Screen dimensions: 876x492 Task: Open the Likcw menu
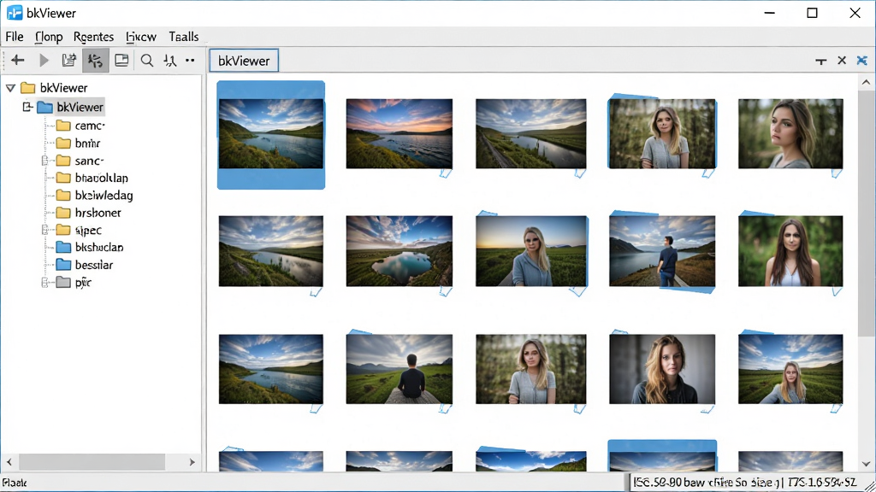tap(141, 37)
